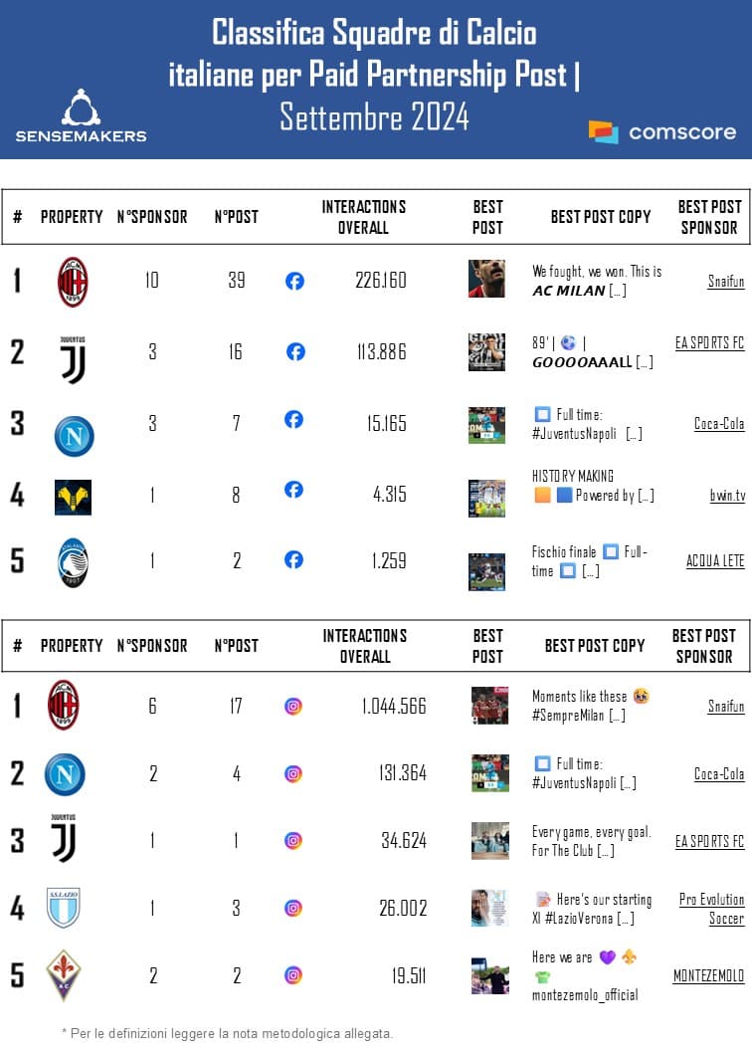Open the 'Here we are' best post thumbnail

coord(489,975)
